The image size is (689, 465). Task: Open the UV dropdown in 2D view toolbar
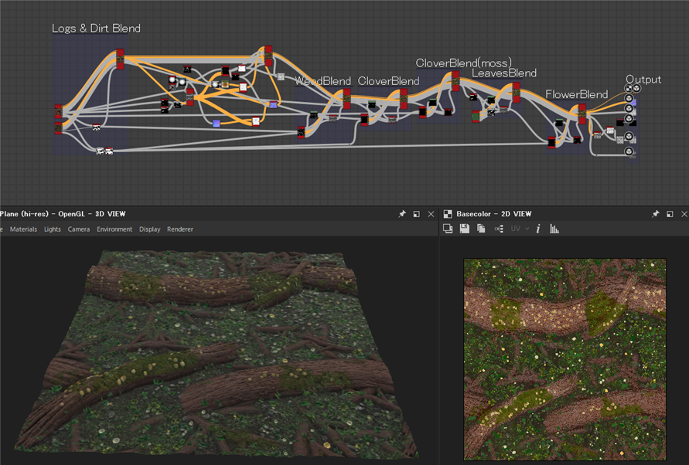click(520, 229)
